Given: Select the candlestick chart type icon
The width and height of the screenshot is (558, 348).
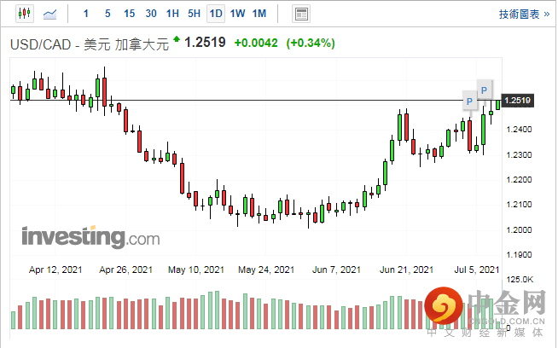Looking at the screenshot, I should pos(25,14).
